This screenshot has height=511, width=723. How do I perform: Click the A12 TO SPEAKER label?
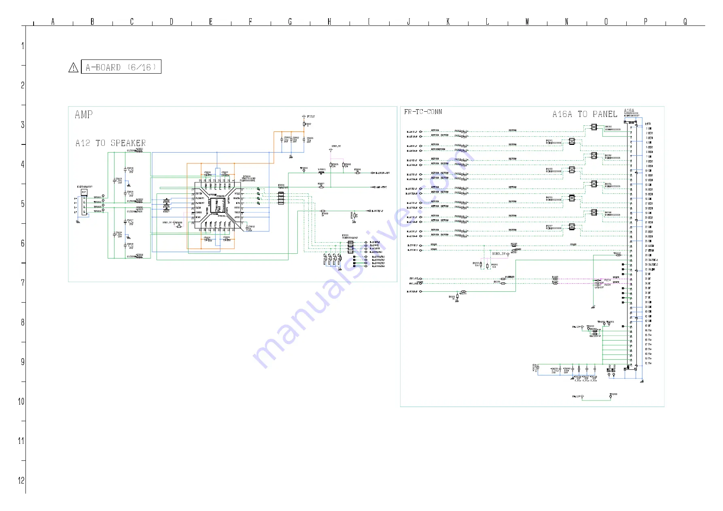[x=110, y=143]
